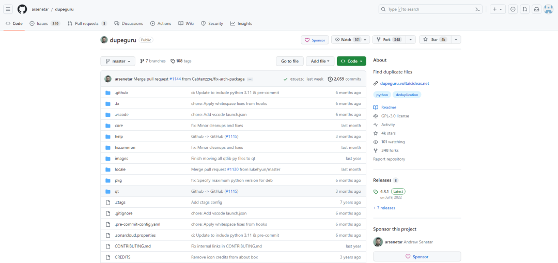This screenshot has width=558, height=263.
Task: Open the .sonarcloud.properties file name
Action: (135, 236)
